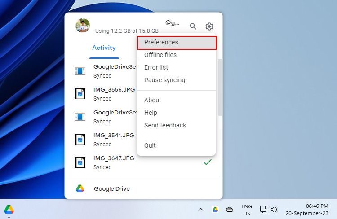Click IMG_3556.JPG file icon

click(80, 94)
